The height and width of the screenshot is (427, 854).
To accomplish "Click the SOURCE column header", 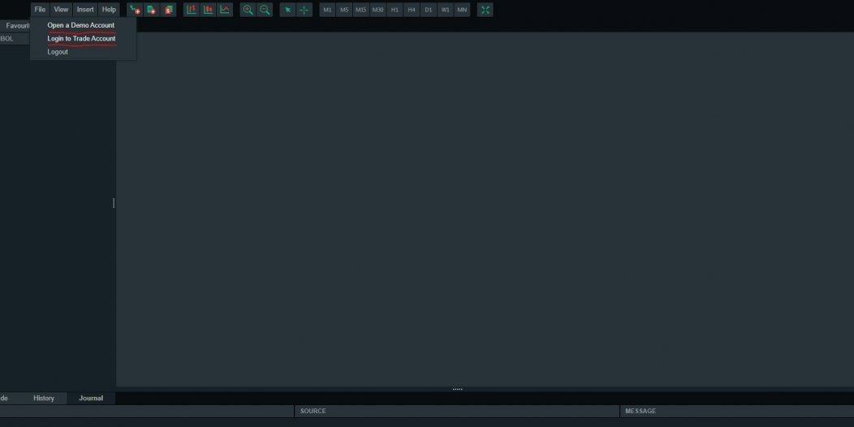I will (457, 412).
